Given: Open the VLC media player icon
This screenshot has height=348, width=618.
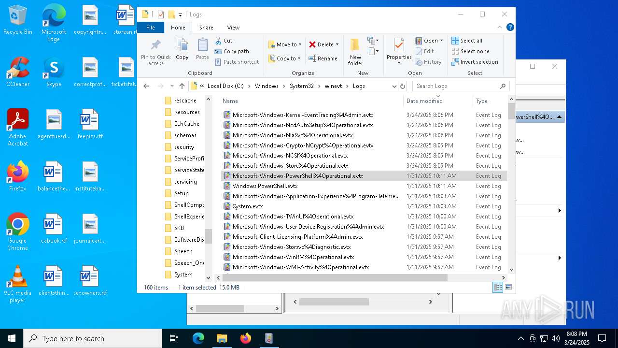Looking at the screenshot, I should 18,284.
